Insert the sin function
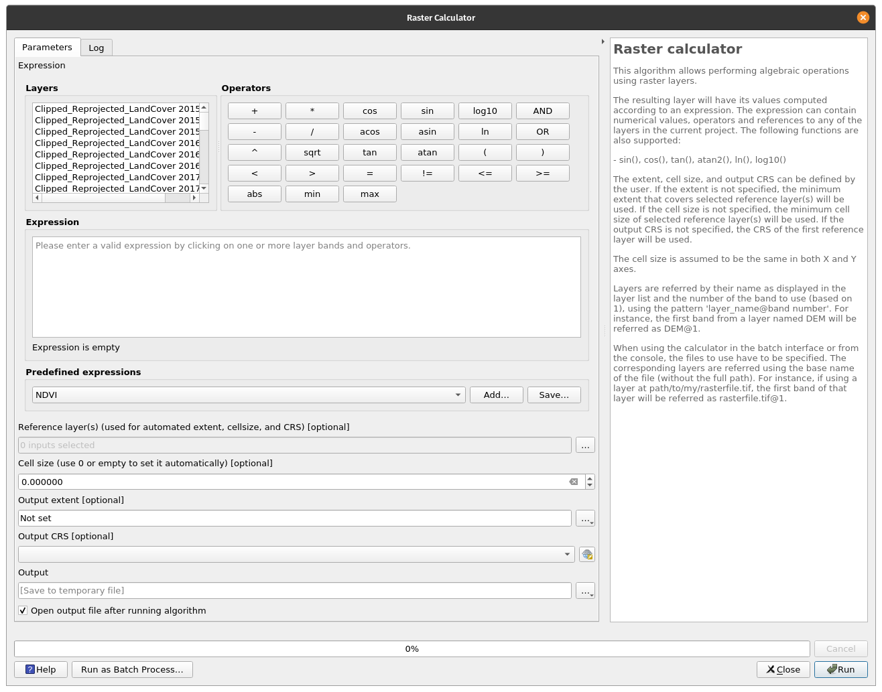Viewport: 882px width, 692px height. pyautogui.click(x=428, y=111)
